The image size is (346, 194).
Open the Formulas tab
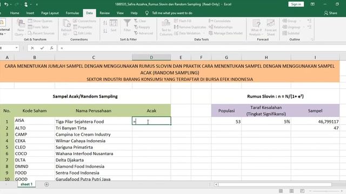[72, 13]
